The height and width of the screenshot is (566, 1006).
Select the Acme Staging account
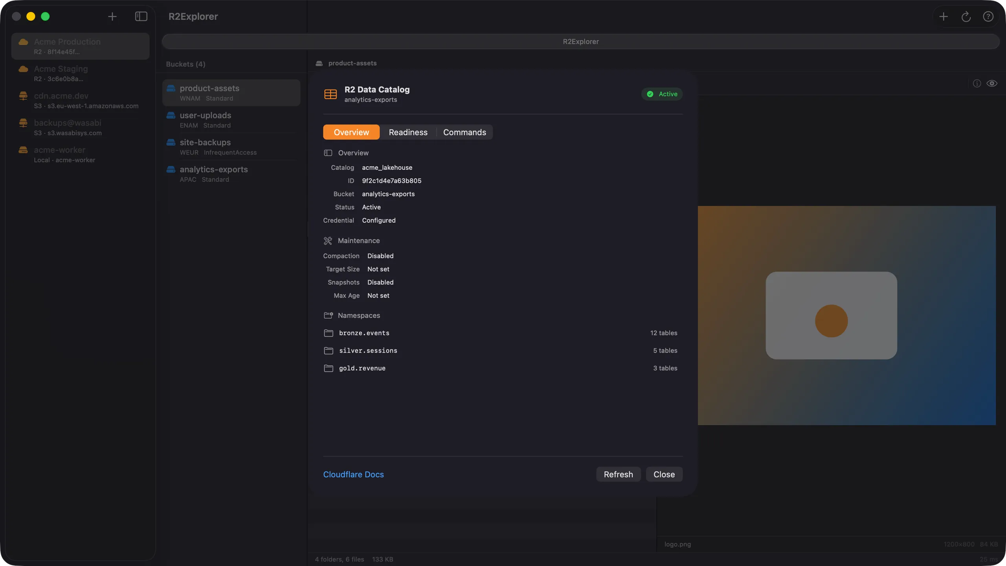[81, 74]
